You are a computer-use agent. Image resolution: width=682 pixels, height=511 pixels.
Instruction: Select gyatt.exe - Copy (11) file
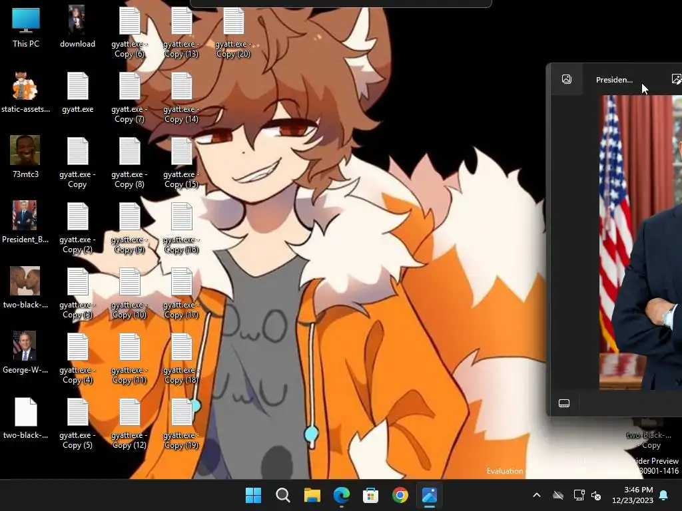pyautogui.click(x=129, y=359)
